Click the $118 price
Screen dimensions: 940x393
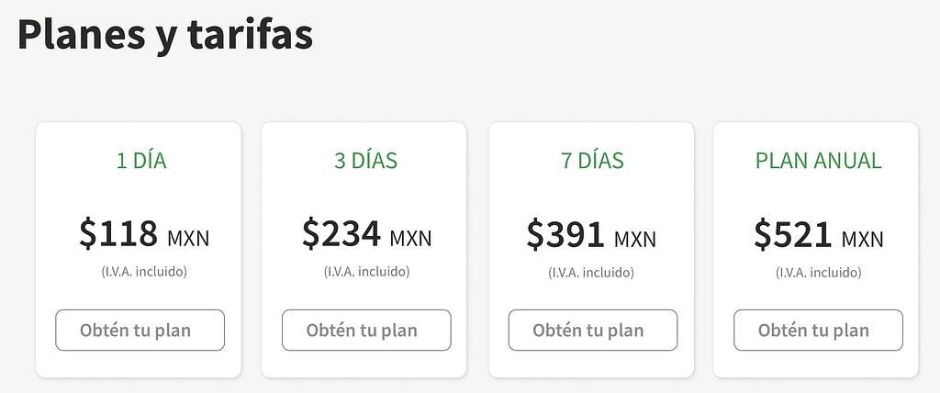tap(118, 234)
